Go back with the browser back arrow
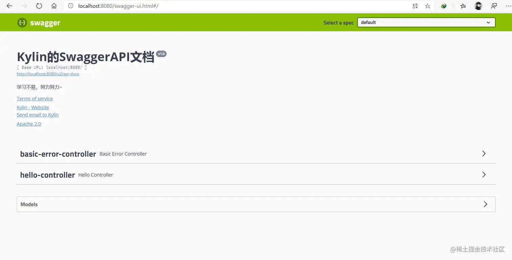The height and width of the screenshot is (260, 512). 9,6
